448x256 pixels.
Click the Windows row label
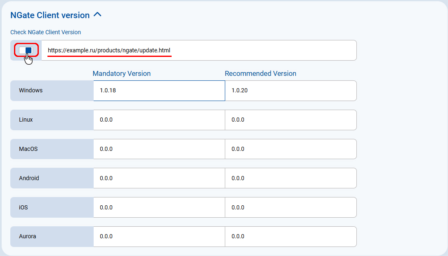click(31, 91)
